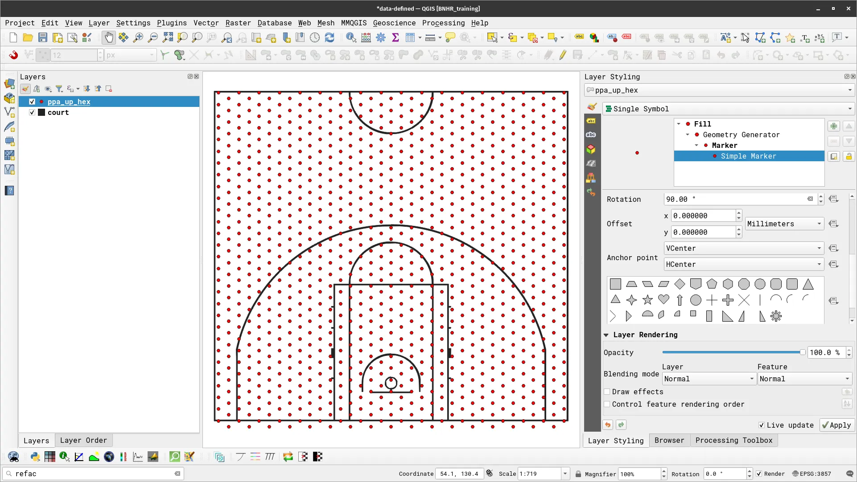Click the Identify Features tool

pos(351,37)
